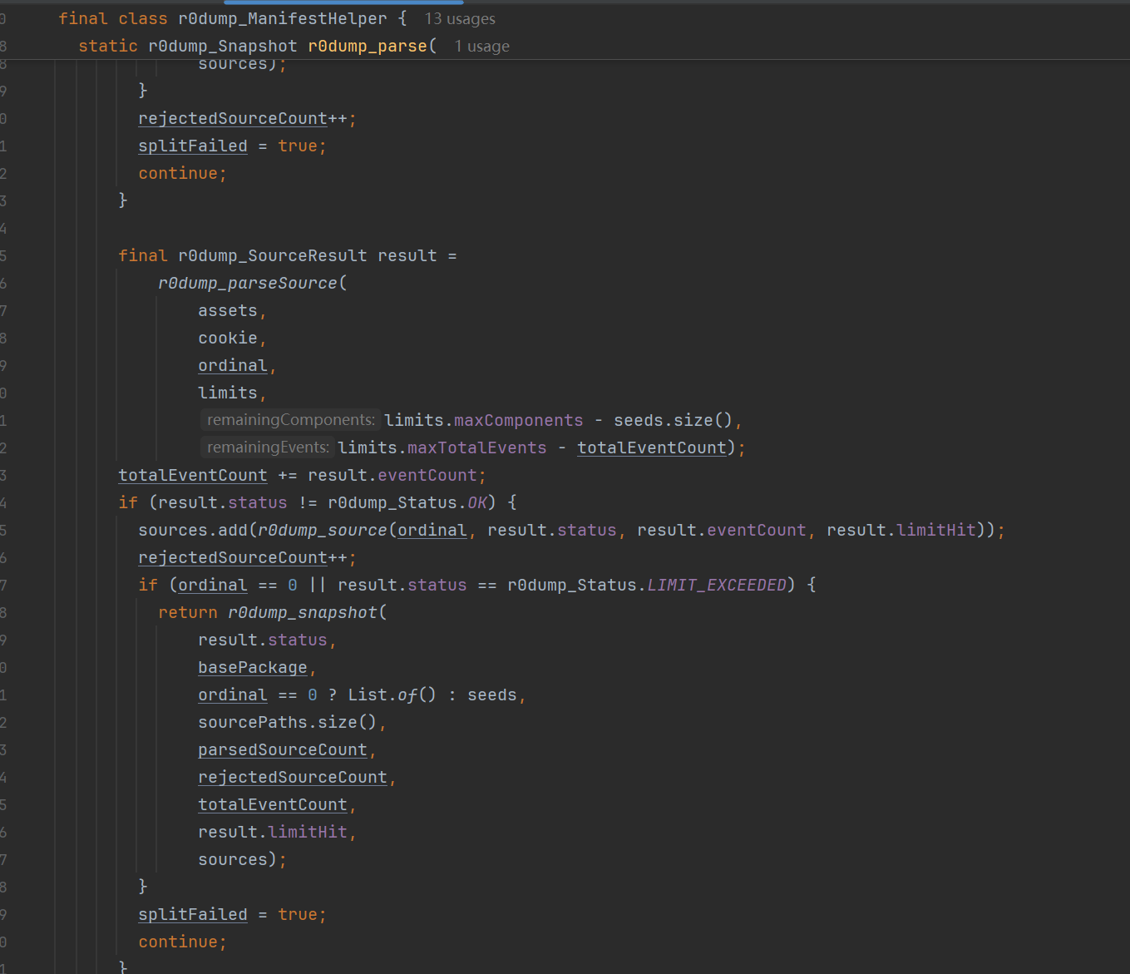This screenshot has height=974, width=1130.
Task: Click the 'class' keyword in the sticky header
Action: (x=143, y=18)
